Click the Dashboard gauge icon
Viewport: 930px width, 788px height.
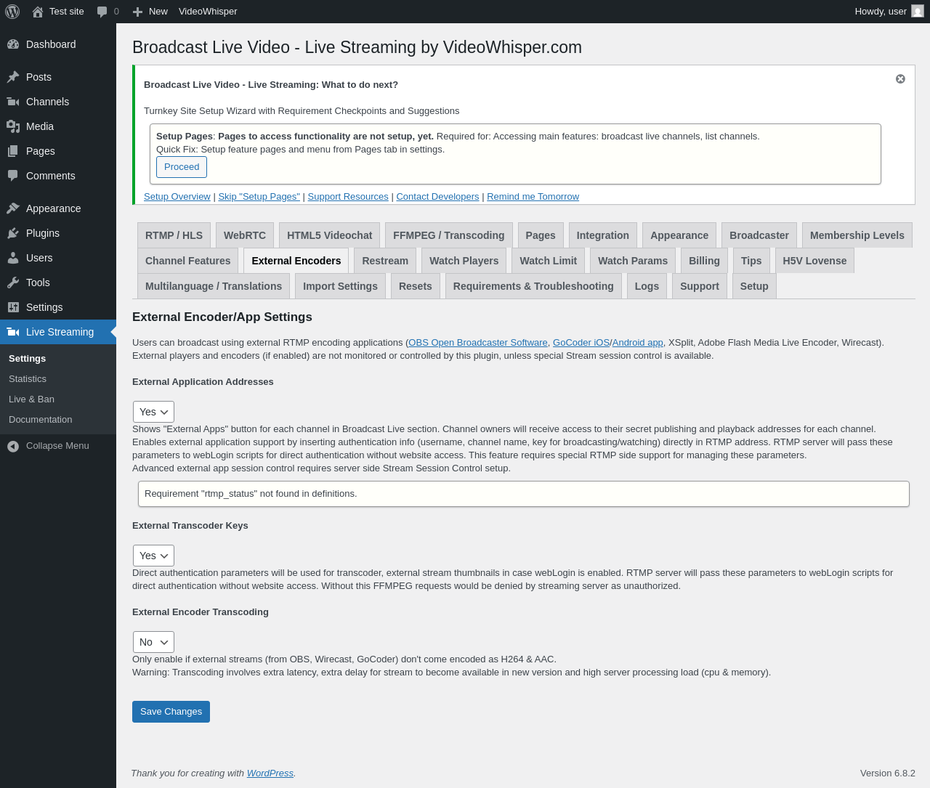click(x=13, y=44)
